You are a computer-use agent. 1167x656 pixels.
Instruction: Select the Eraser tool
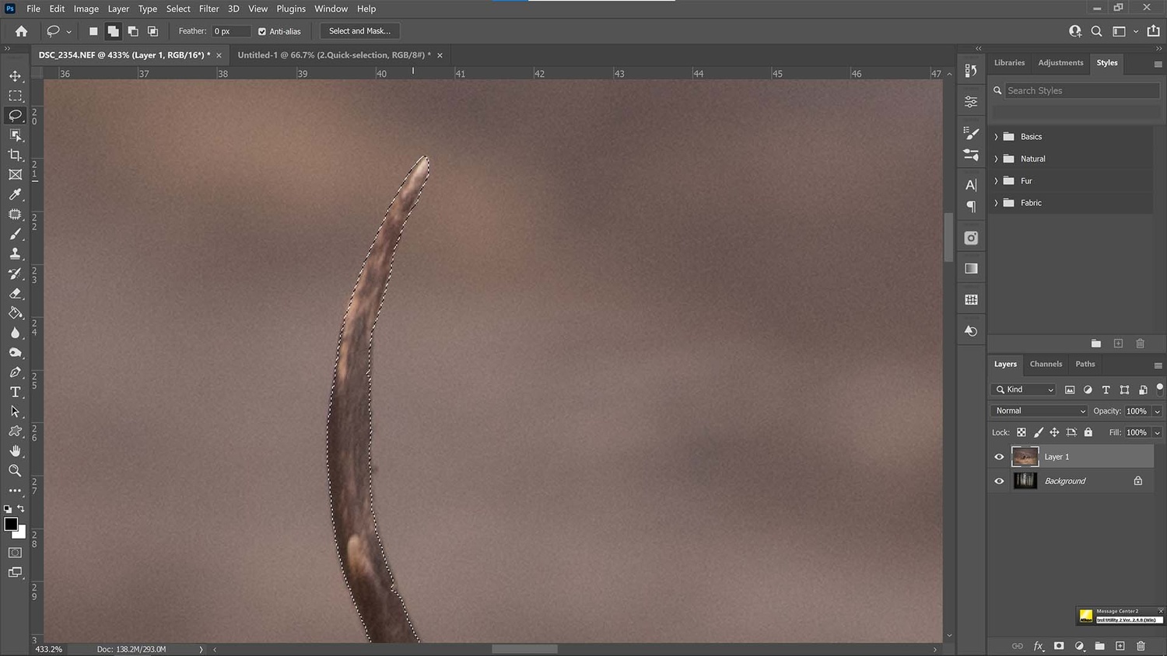pos(15,293)
